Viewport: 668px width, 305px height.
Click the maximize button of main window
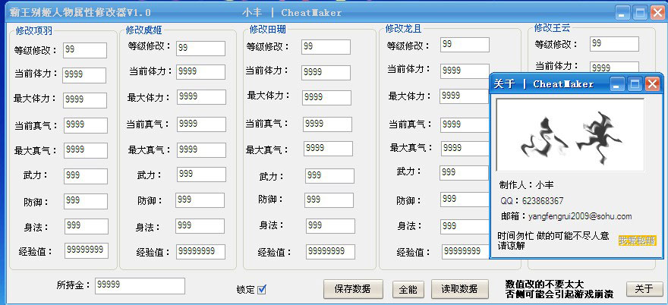click(x=639, y=13)
